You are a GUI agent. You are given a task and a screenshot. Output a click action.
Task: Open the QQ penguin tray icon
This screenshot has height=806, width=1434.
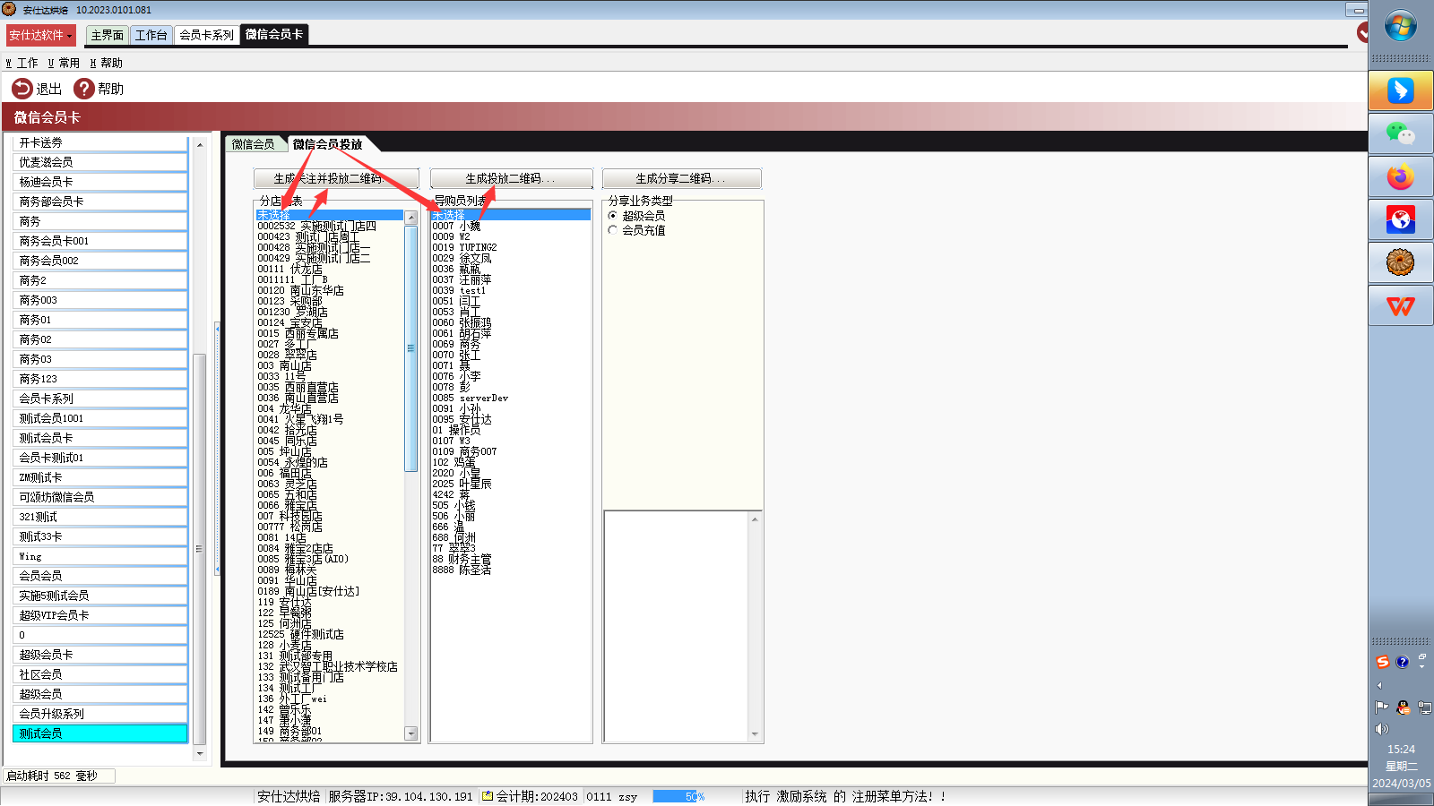pyautogui.click(x=1403, y=707)
